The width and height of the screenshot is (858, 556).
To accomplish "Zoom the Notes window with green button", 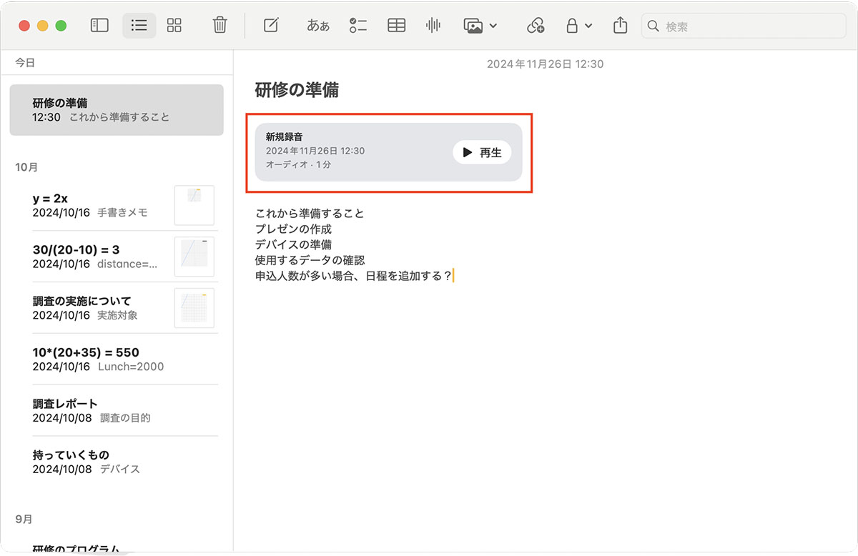I will pyautogui.click(x=61, y=26).
